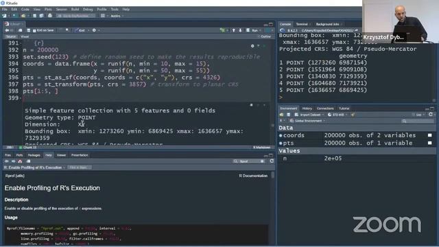
Task: Open coords data viewer grid icon
Action: pyautogui.click(x=430, y=136)
